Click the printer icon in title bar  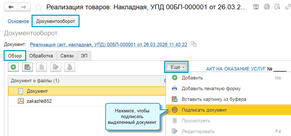pos(267,7)
